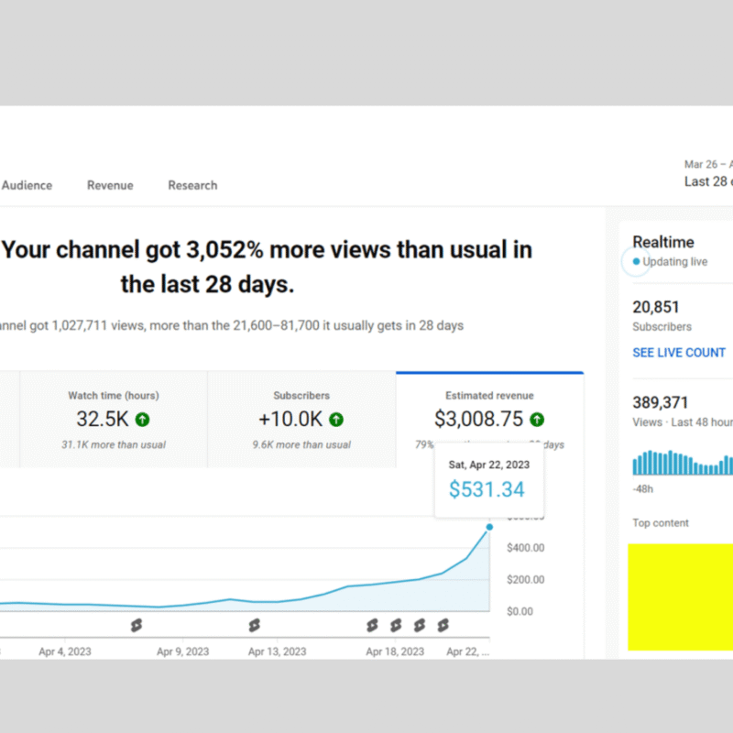The width and height of the screenshot is (733, 733).
Task: Open the SEE LIVE COUNT link
Action: point(679,352)
